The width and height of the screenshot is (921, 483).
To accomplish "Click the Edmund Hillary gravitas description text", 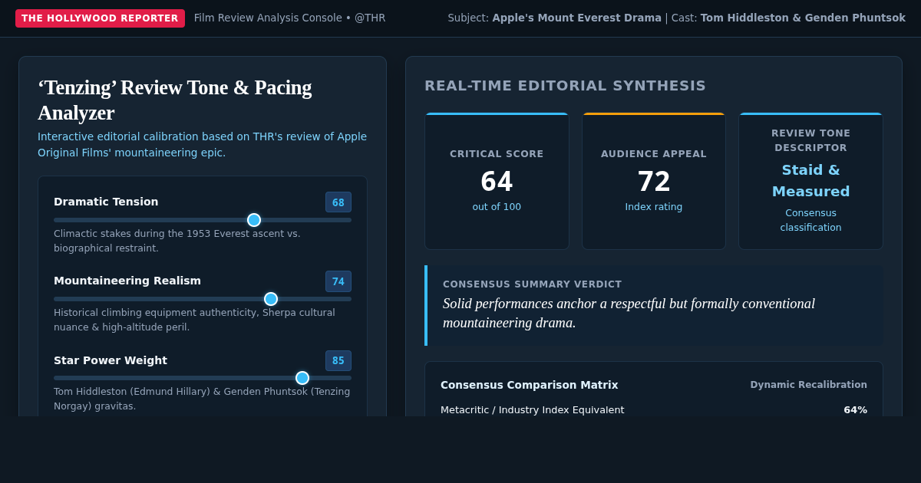I will coord(202,399).
